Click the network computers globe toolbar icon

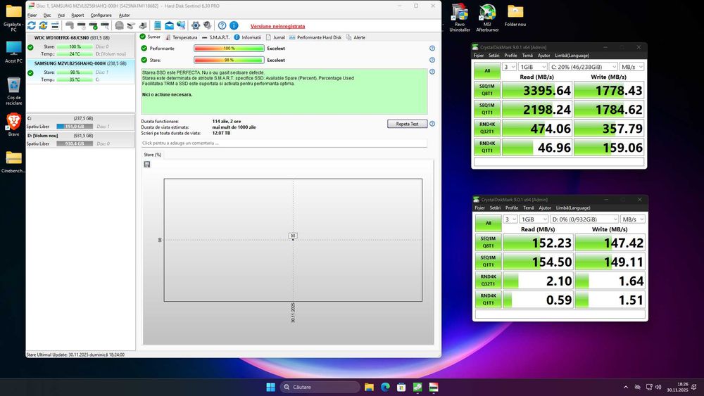(x=181, y=25)
